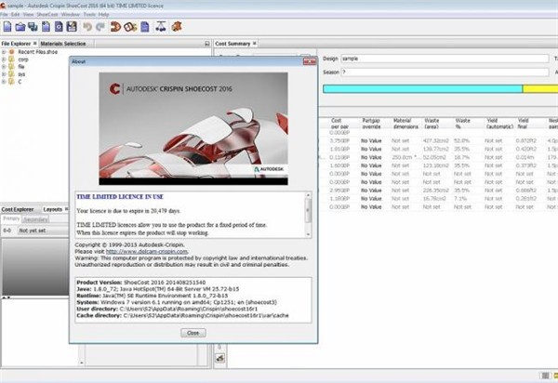Image resolution: width=558 pixels, height=383 pixels.
Task: Click the status bar grid icon
Action: [545, 376]
